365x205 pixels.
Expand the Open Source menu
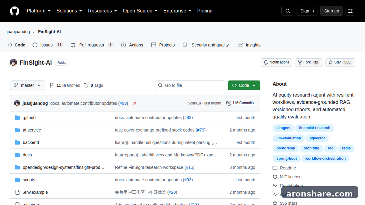pyautogui.click(x=140, y=11)
